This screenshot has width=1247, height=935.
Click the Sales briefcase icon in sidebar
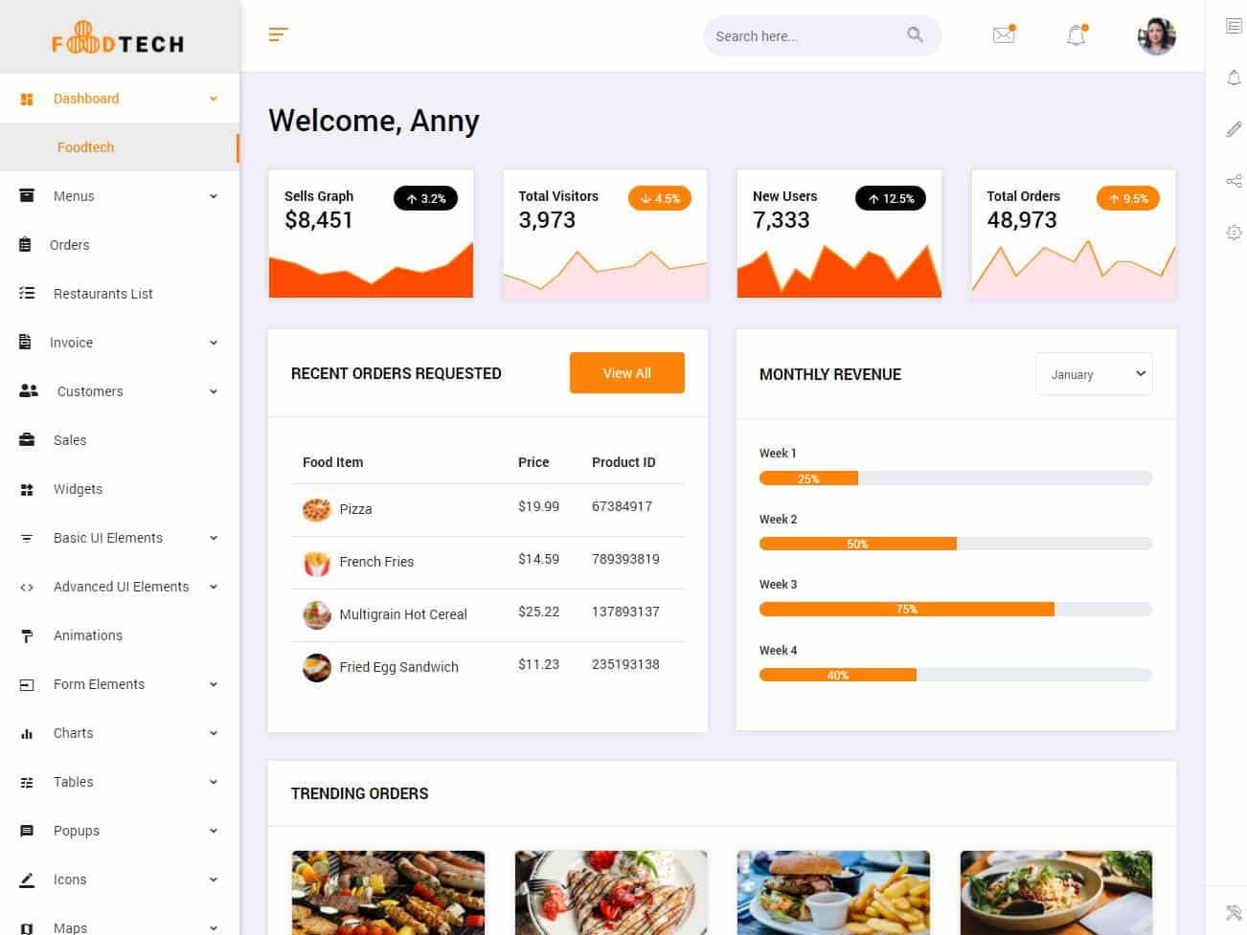(27, 440)
